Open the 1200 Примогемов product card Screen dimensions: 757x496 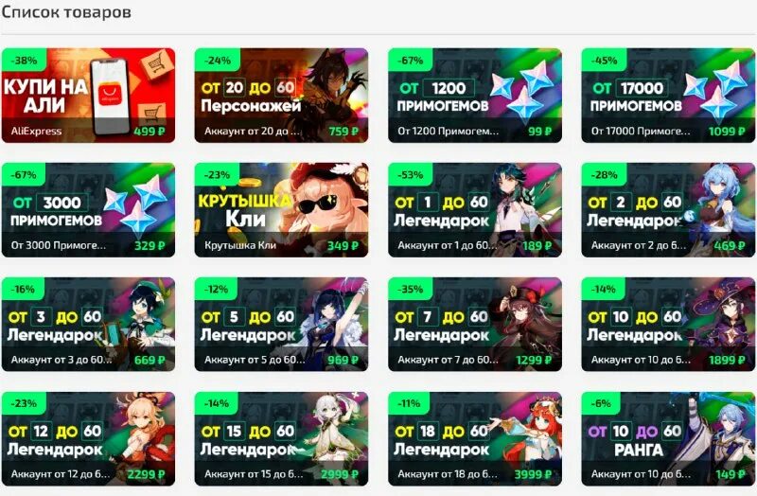coord(475,96)
